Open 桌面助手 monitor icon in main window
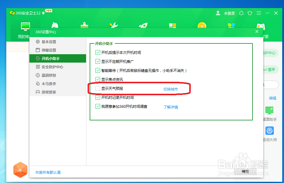 click(269, 110)
